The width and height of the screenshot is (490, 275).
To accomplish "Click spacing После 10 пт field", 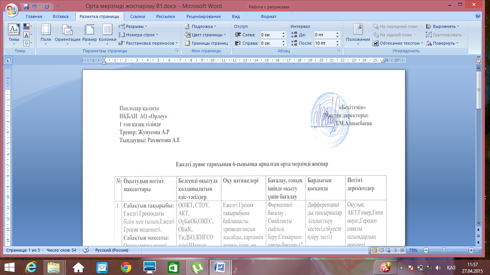I will click(324, 43).
